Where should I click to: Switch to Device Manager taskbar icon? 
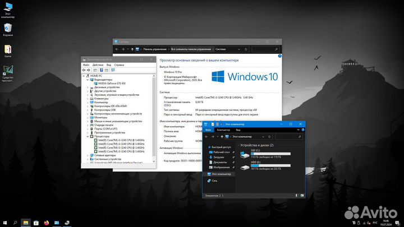67,223
